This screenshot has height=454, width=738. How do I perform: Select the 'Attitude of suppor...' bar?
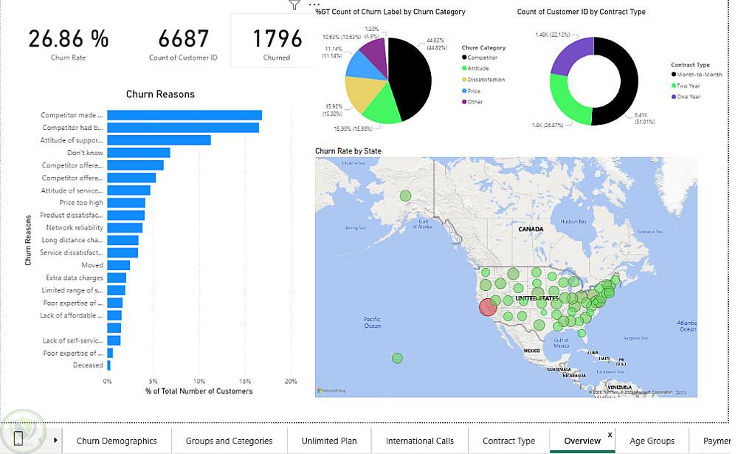[x=159, y=140]
